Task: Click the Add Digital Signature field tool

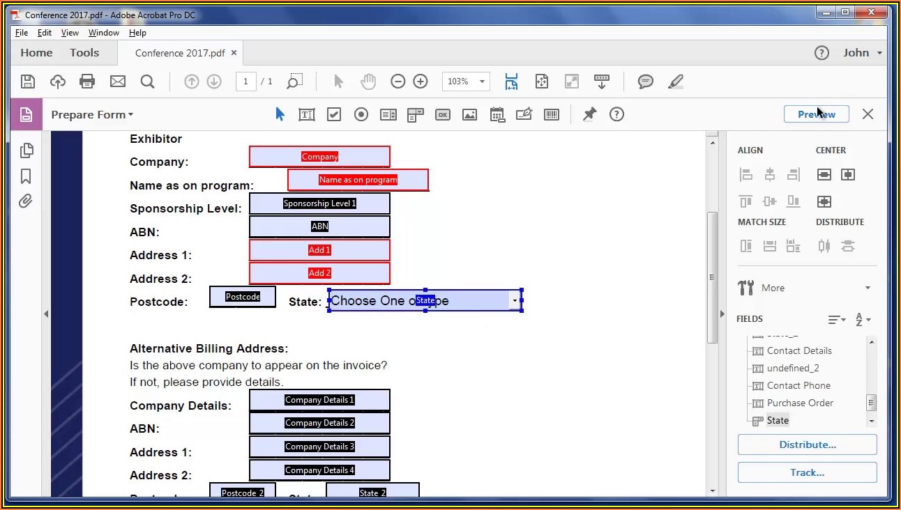Action: 524,115
